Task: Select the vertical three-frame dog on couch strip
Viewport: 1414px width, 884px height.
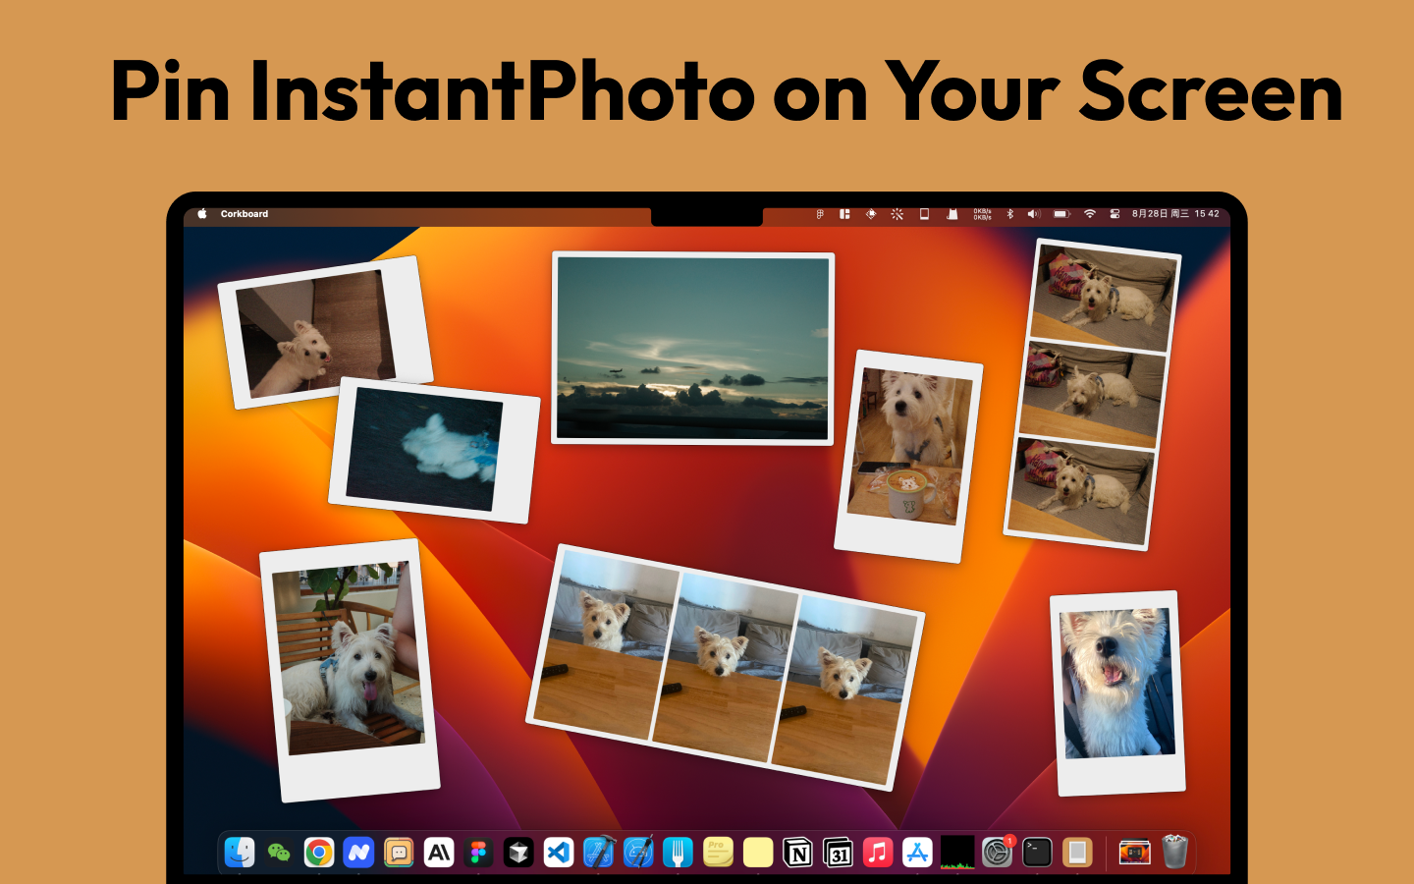Action: tap(1092, 394)
